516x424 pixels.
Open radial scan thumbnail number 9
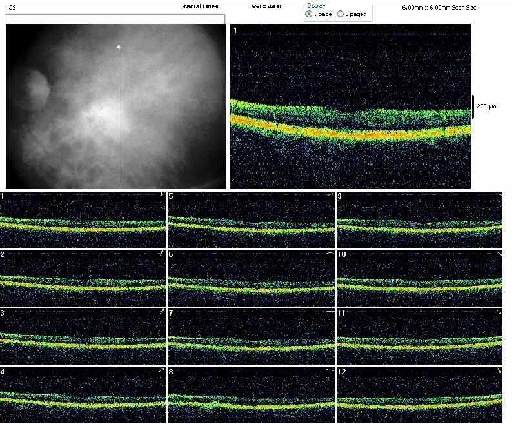pyautogui.click(x=419, y=220)
